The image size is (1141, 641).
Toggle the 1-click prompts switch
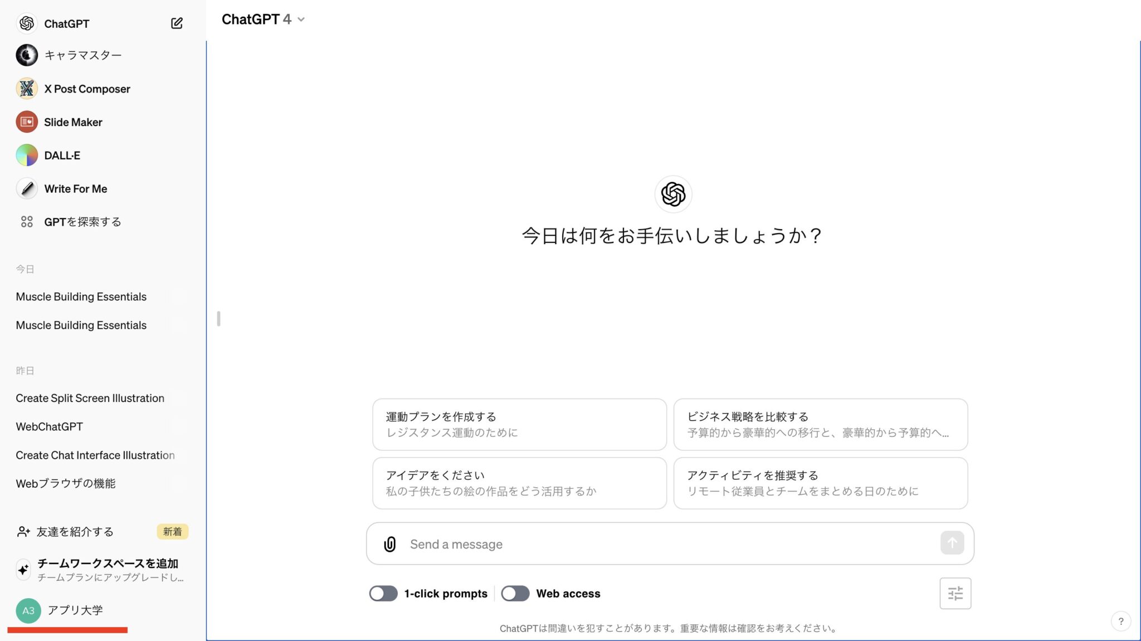[383, 594]
